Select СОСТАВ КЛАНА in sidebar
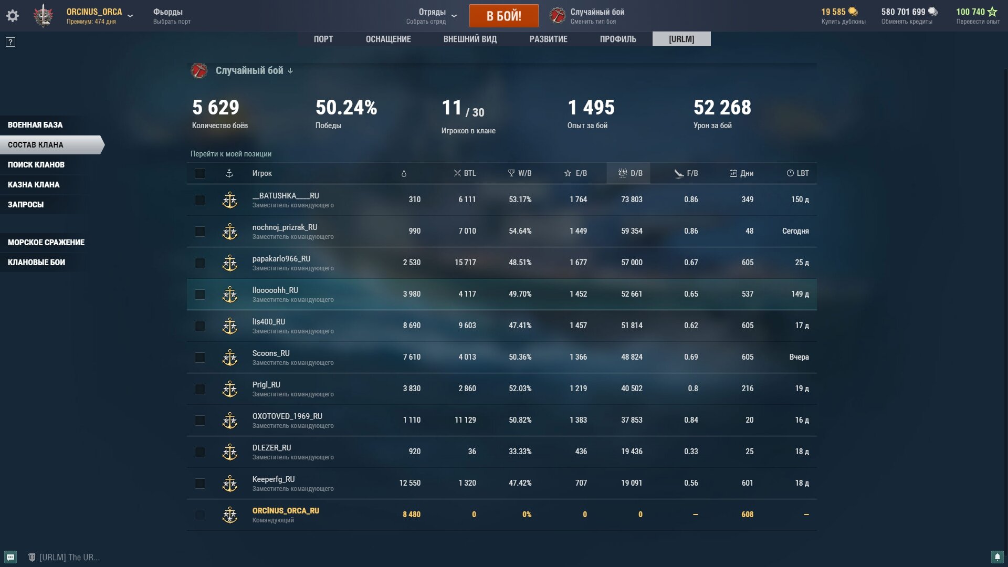The image size is (1008, 567). (x=51, y=145)
